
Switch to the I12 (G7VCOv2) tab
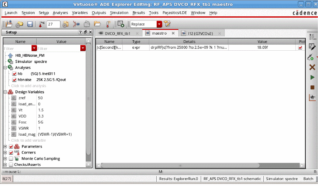[x=200, y=34]
